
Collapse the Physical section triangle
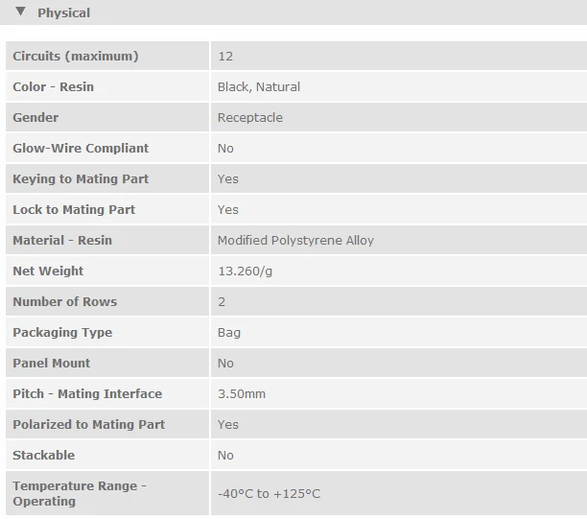coord(20,12)
